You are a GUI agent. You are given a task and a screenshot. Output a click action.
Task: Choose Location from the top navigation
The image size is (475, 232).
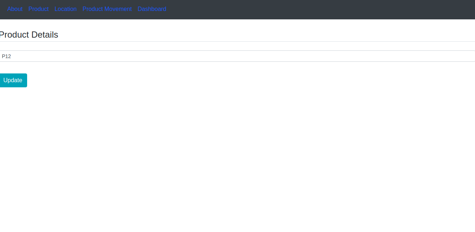[x=66, y=9]
